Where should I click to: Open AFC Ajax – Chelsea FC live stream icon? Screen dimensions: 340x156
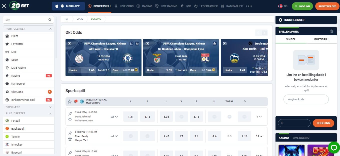[x=69, y=44]
